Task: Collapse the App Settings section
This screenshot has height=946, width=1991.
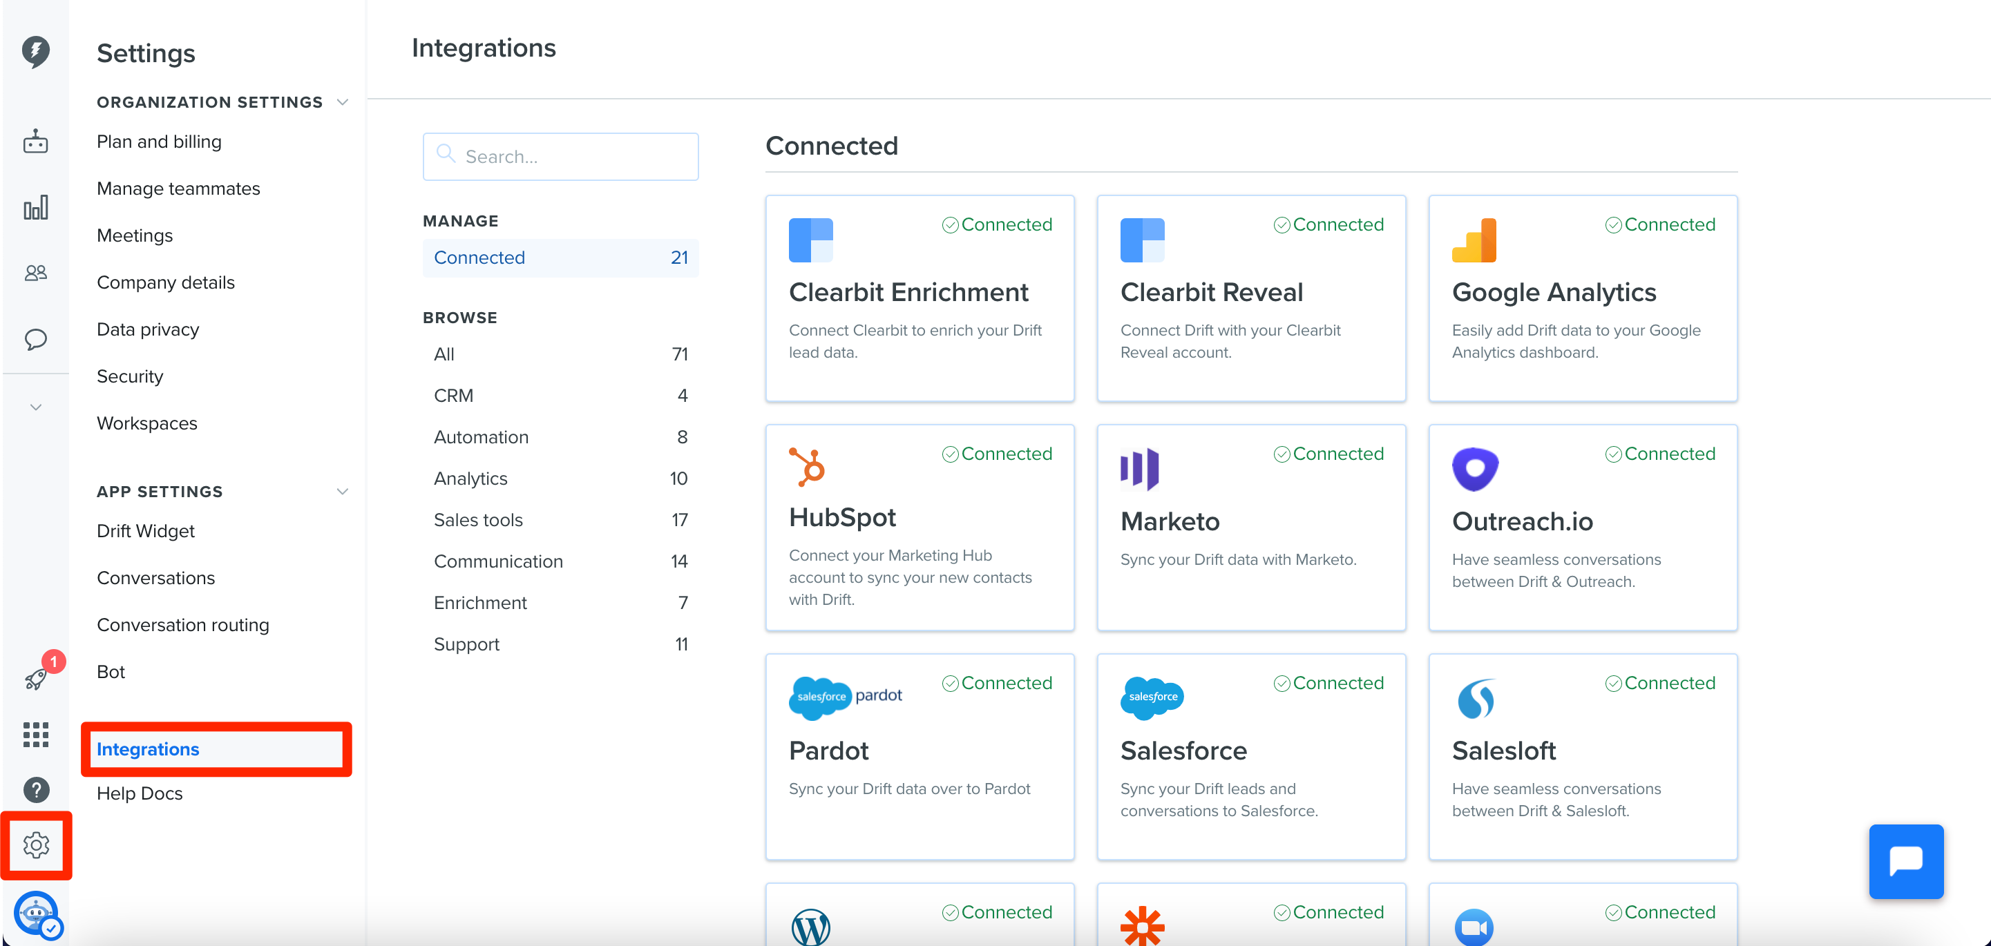Action: pyautogui.click(x=343, y=491)
